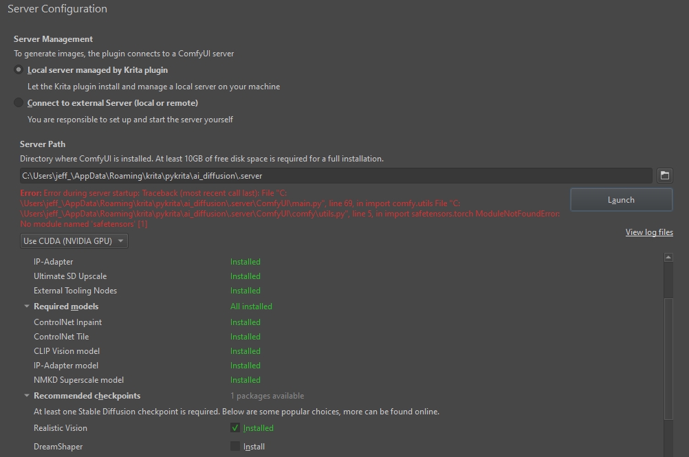The height and width of the screenshot is (457, 689).
Task: Uncheck Installed for Realistic Vision
Action: pos(234,427)
